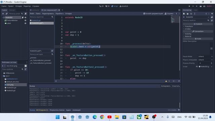This screenshot has width=215, height=121.
Task: Open documentation for Node2D2 in Inspector
Action: tap(212, 17)
